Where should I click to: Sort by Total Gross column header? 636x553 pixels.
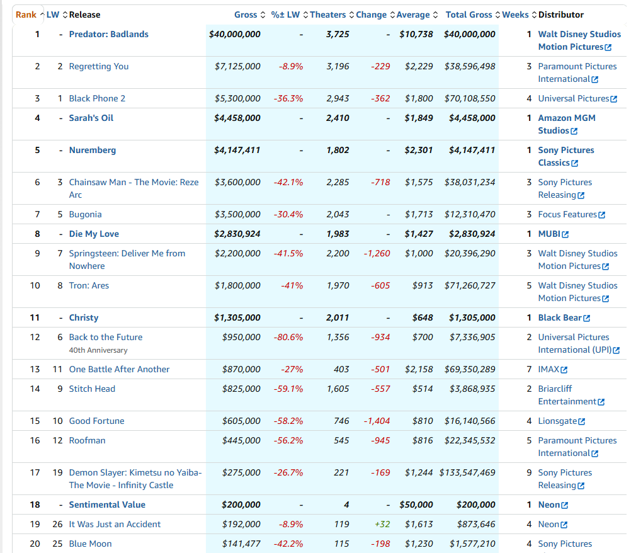468,14
